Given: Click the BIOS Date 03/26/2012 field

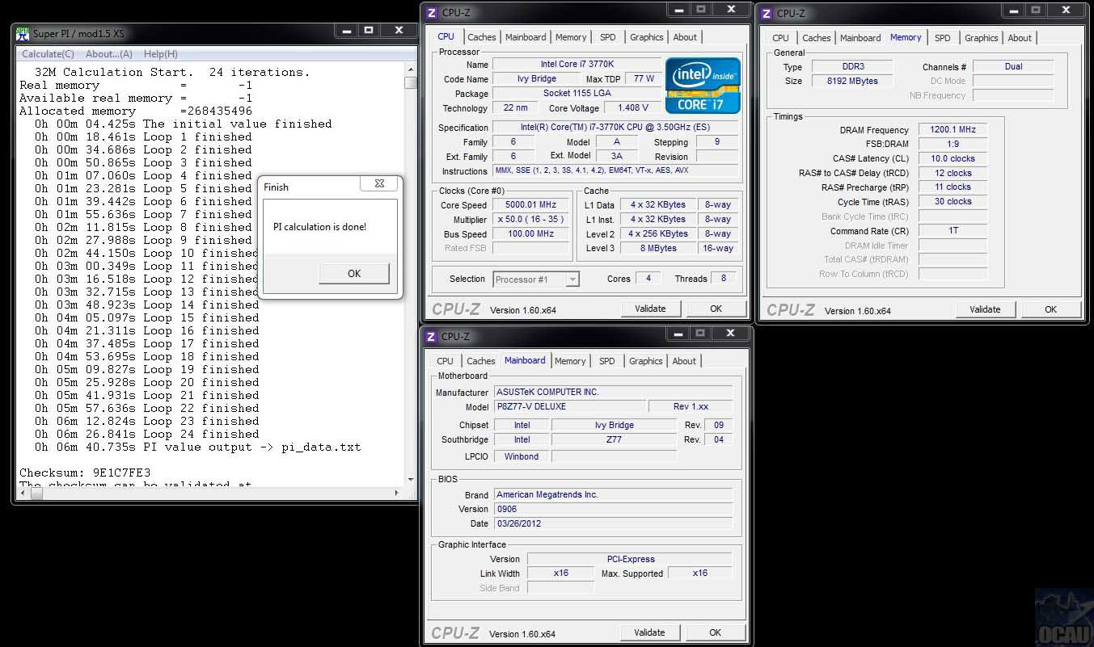Looking at the screenshot, I should 613,523.
